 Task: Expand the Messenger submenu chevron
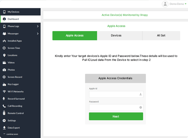[38, 34]
